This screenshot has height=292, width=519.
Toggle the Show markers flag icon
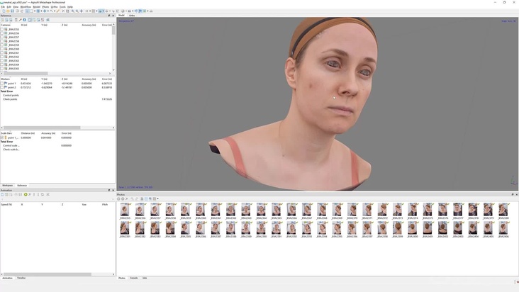(x=140, y=11)
